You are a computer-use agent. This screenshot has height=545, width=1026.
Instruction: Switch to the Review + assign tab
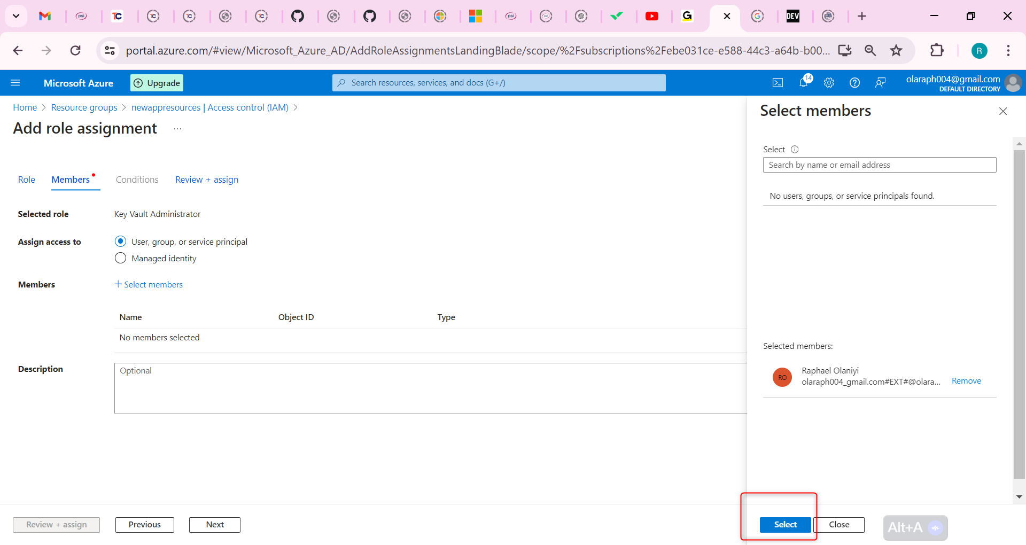click(x=207, y=180)
